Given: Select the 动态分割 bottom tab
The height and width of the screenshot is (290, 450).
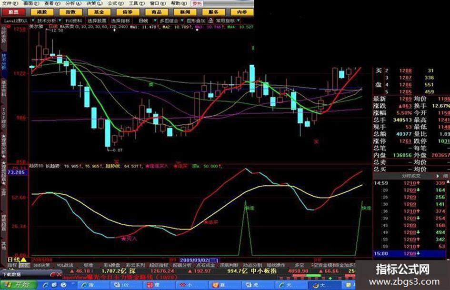Looking at the screenshot, I should tap(252, 265).
